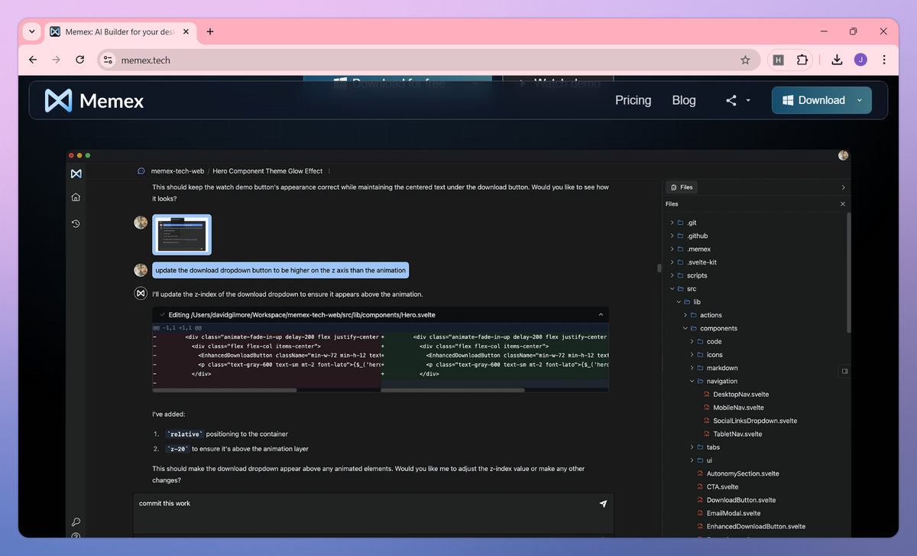Open the tab search dropdown arrow

(31, 31)
